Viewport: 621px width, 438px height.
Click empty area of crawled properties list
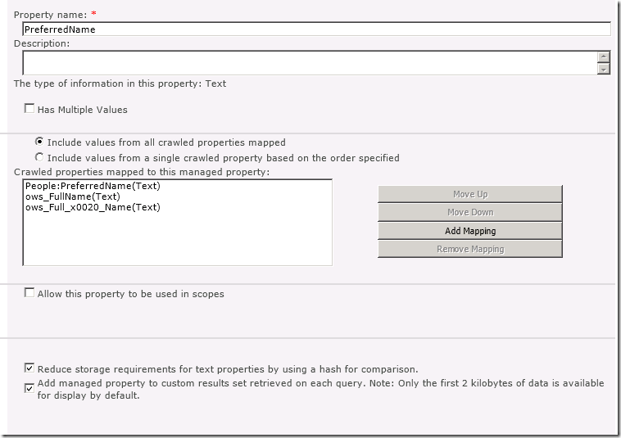pyautogui.click(x=176, y=242)
